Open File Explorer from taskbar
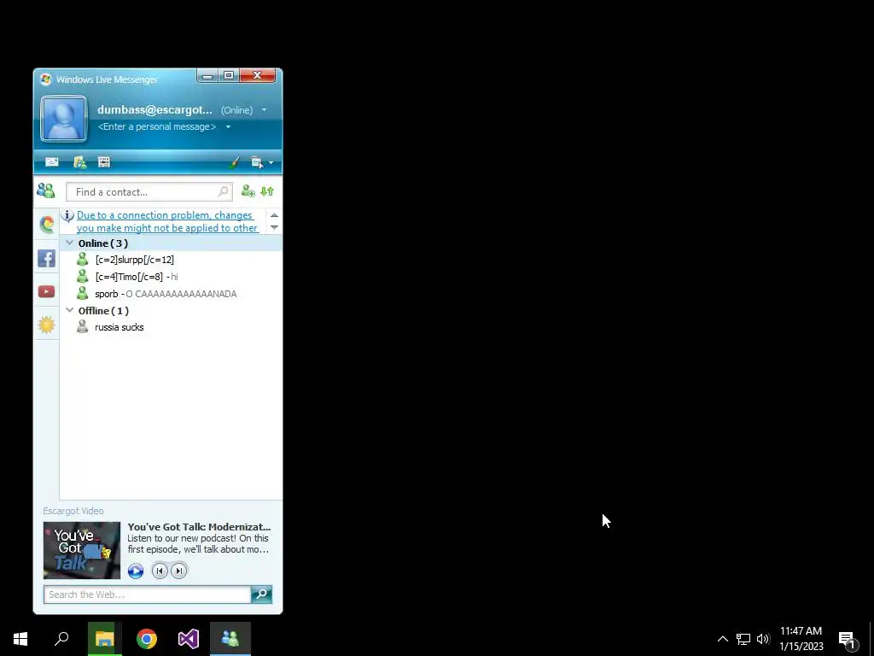874x656 pixels. coord(104,639)
